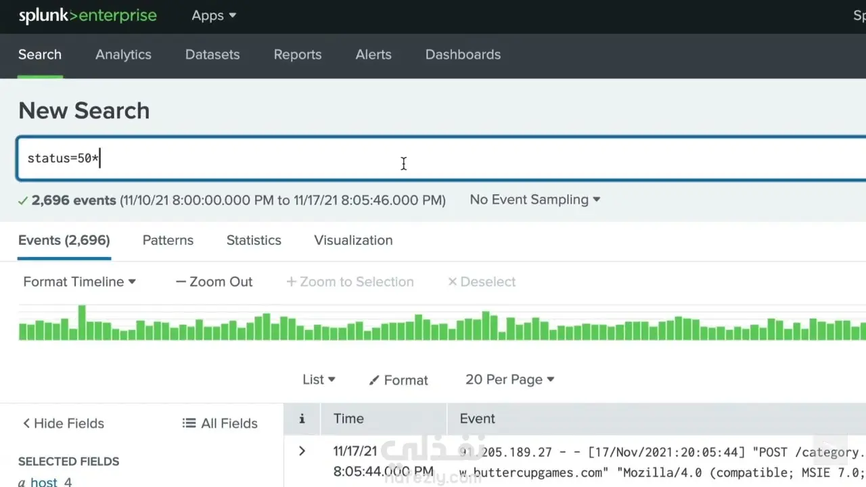
Task: Click Zoom to Selection
Action: [350, 282]
